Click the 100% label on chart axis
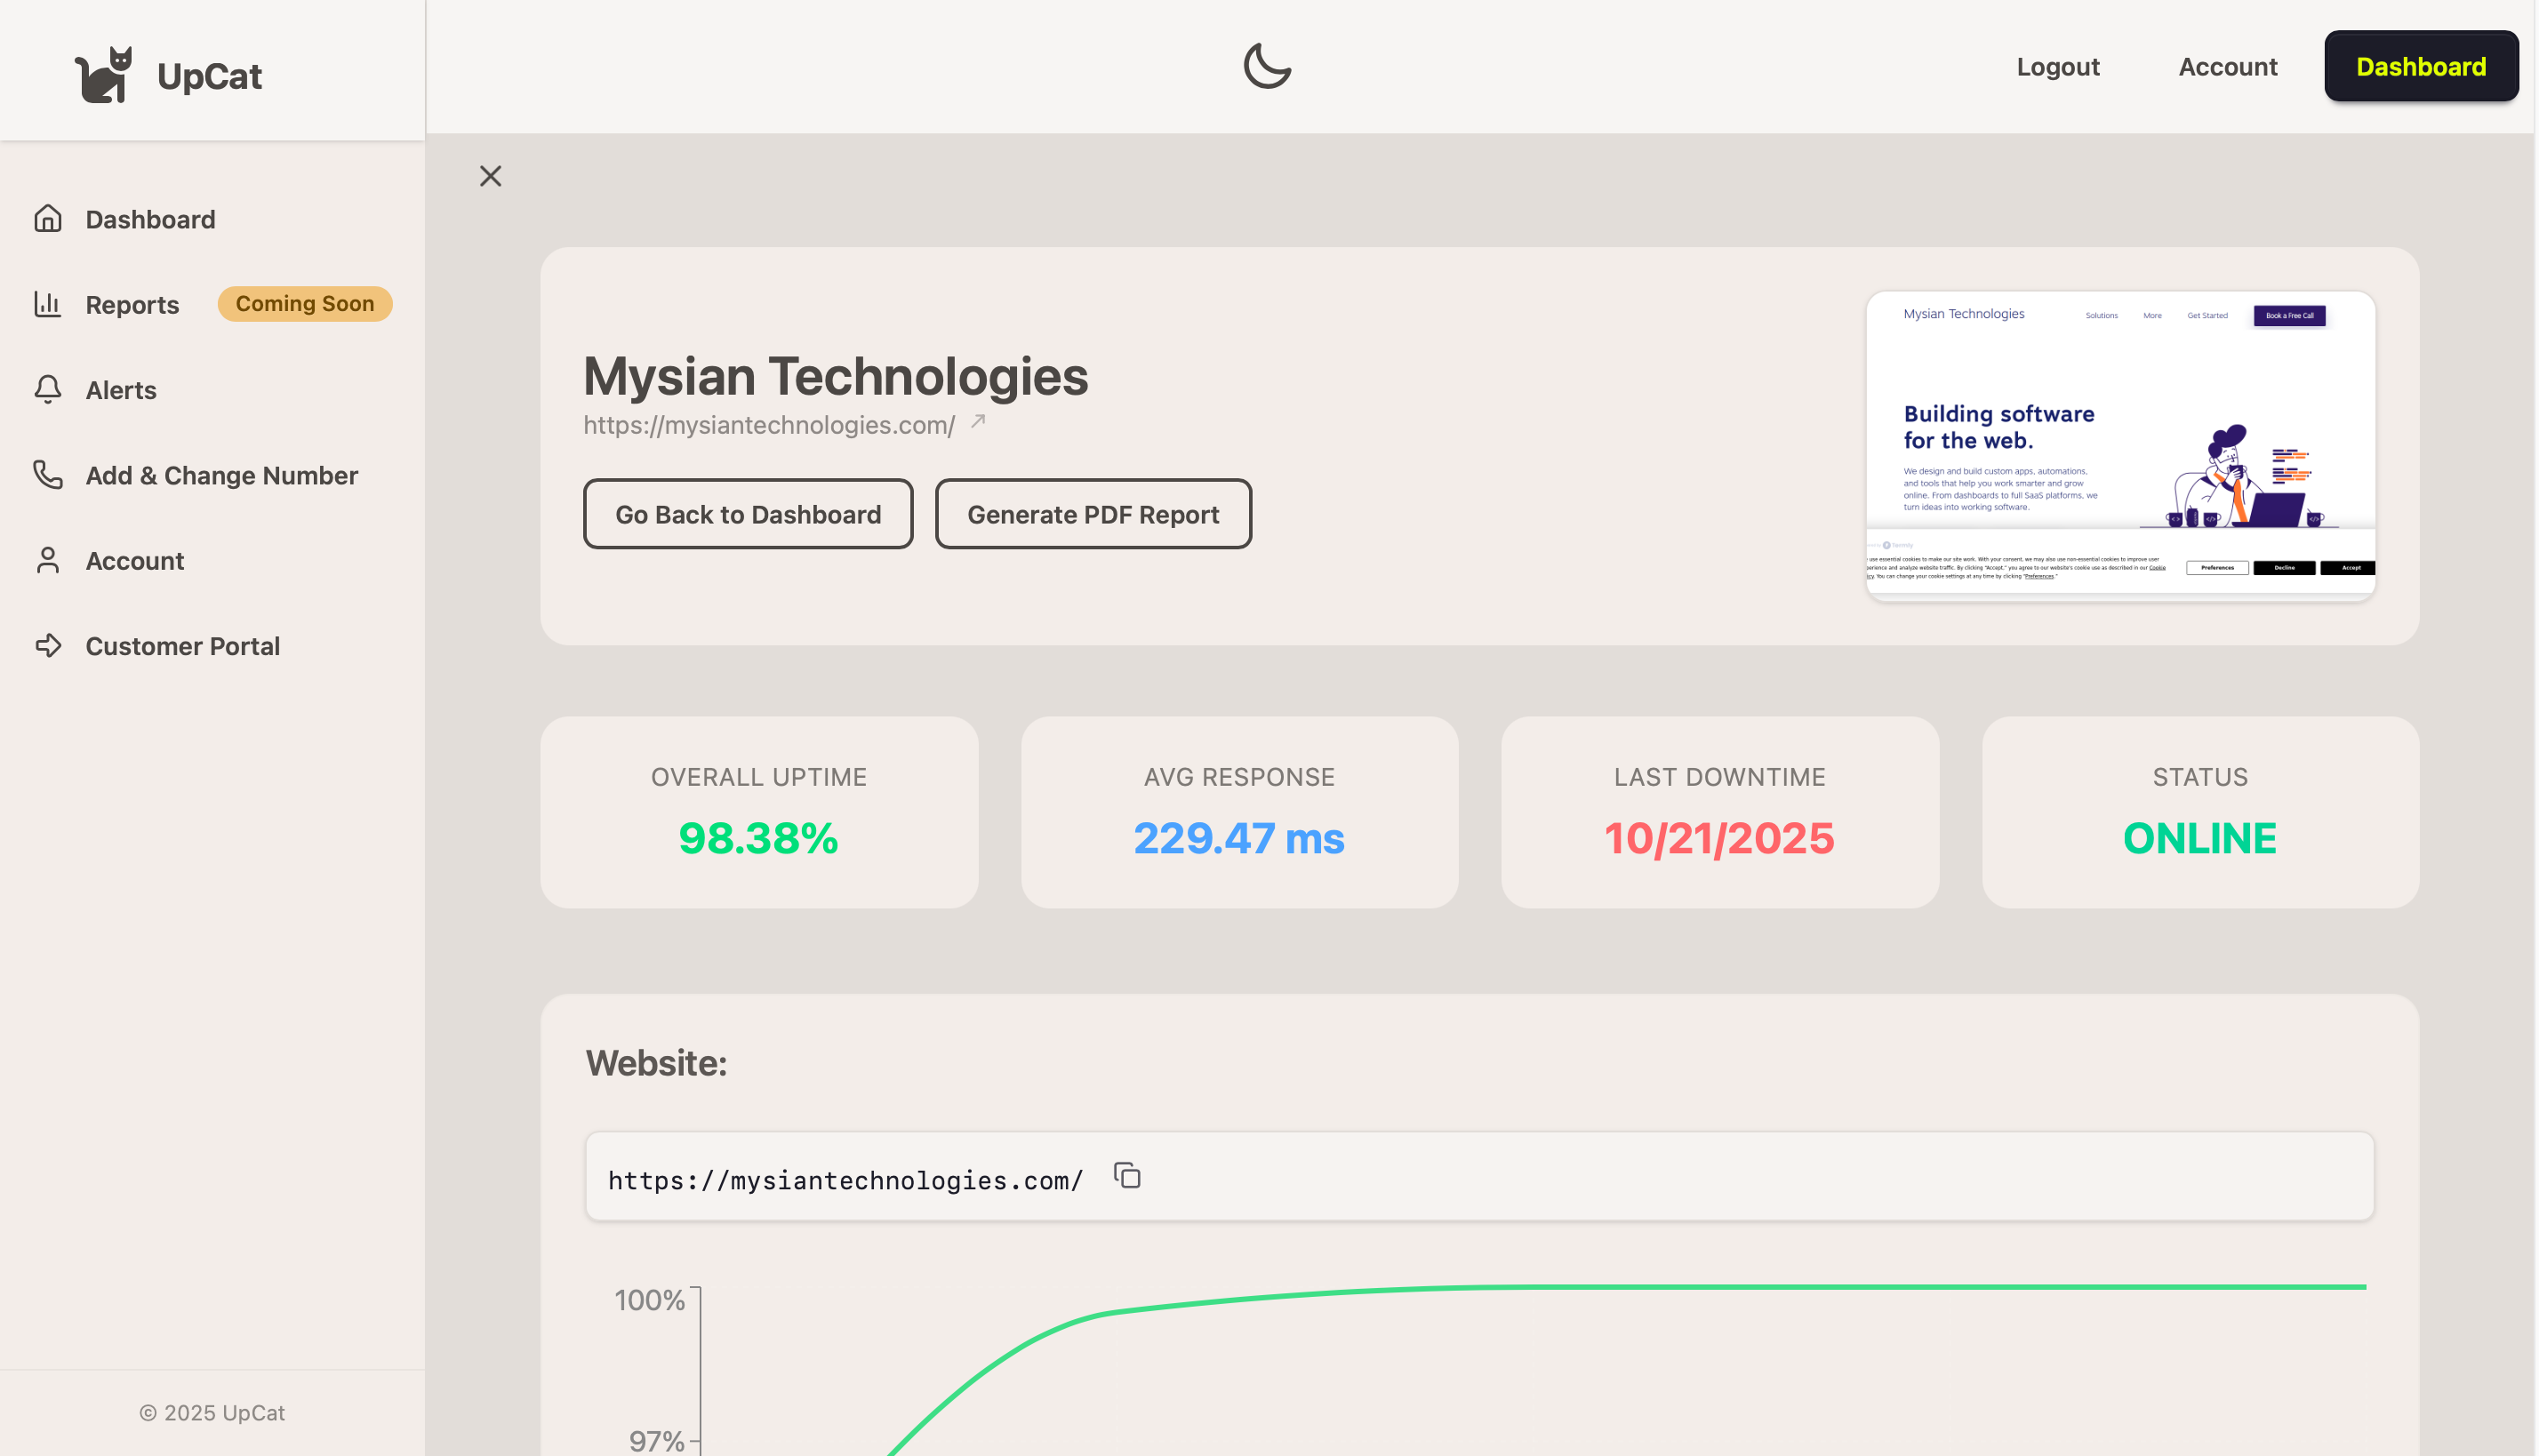 650,1300
